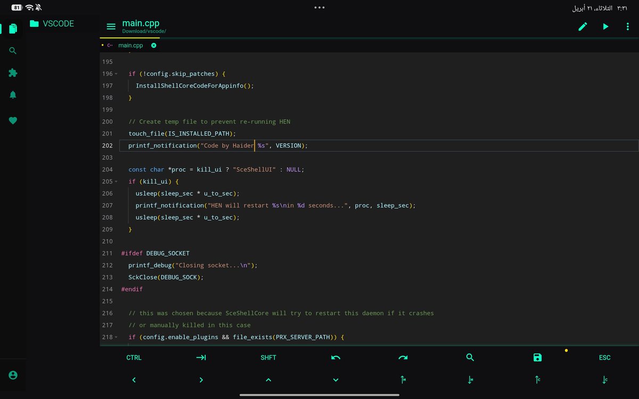
Task: Tap the ESC key button
Action: (x=604, y=358)
